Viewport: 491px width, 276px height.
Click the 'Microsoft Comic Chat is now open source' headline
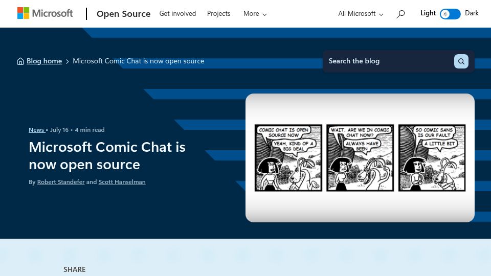[x=107, y=155]
